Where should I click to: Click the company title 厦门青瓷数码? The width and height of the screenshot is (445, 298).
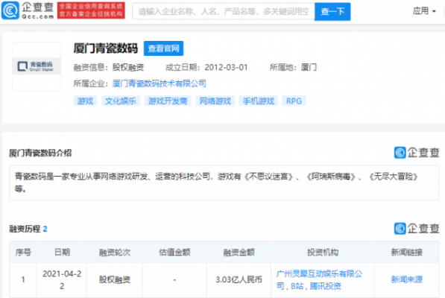[106, 48]
